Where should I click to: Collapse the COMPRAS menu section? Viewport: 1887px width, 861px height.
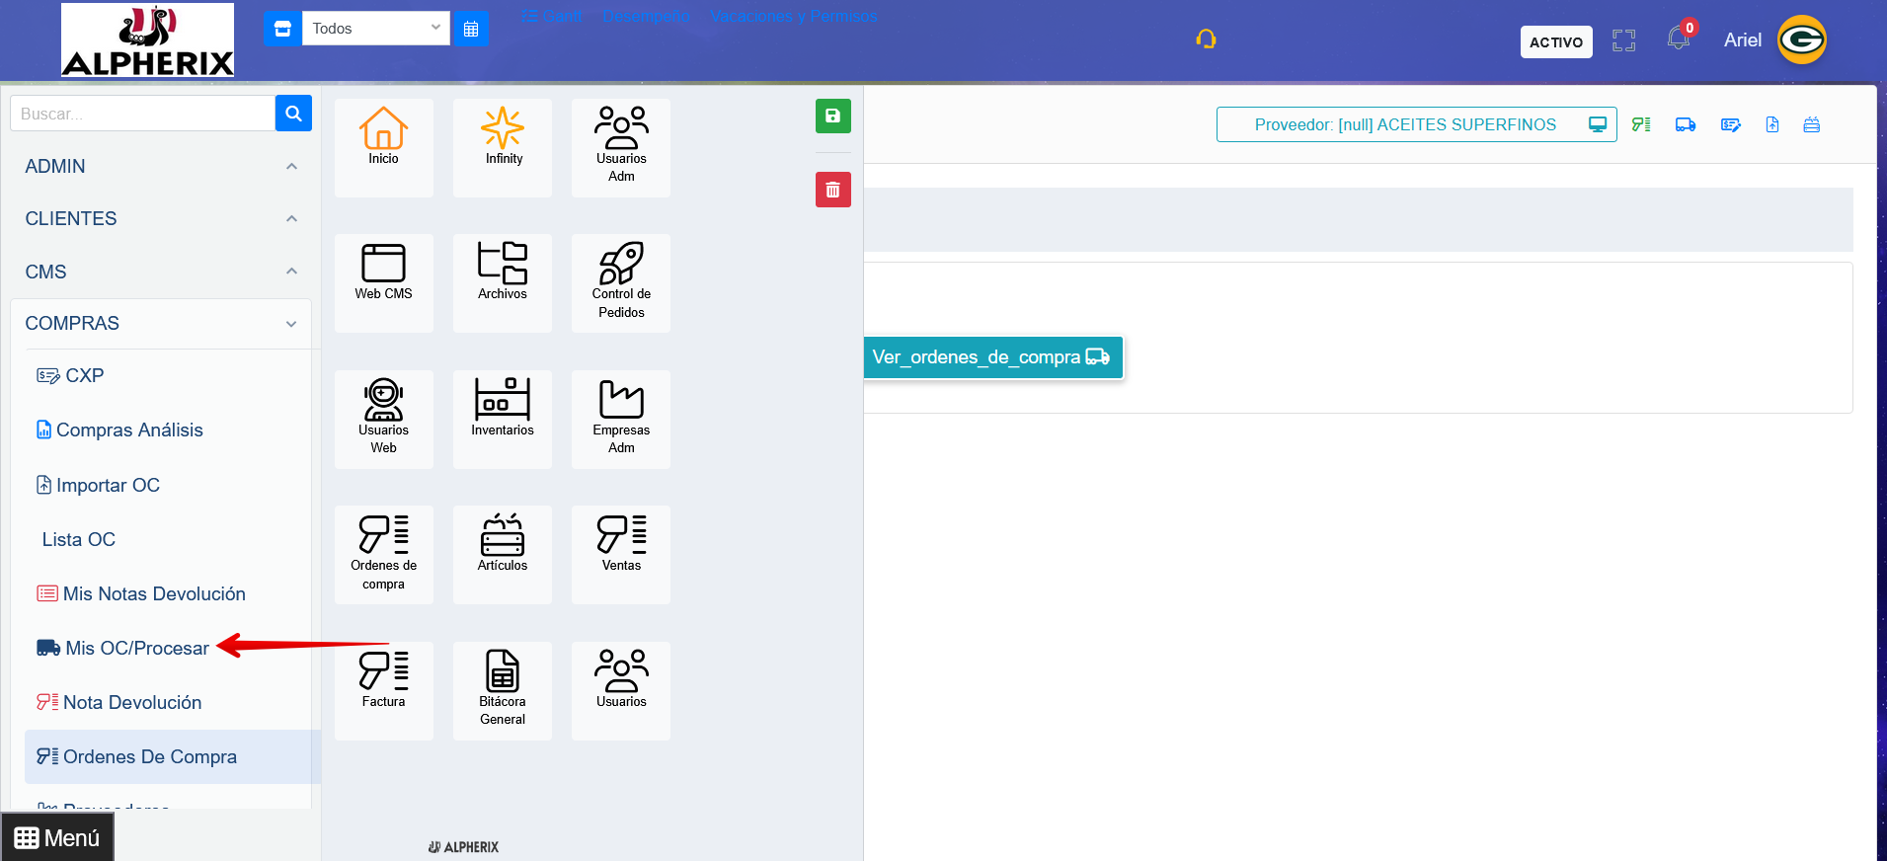click(160, 324)
